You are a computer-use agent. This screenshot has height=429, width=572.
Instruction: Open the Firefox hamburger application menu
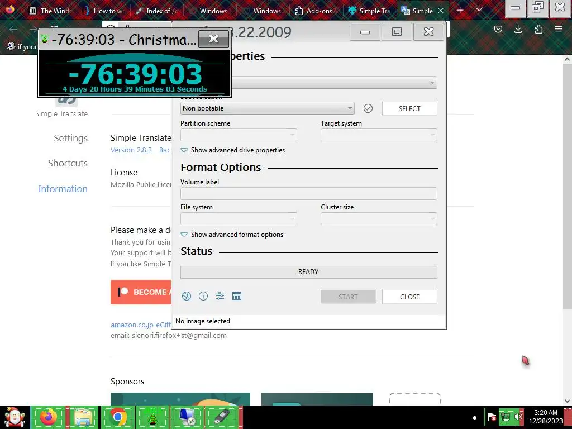point(559,29)
